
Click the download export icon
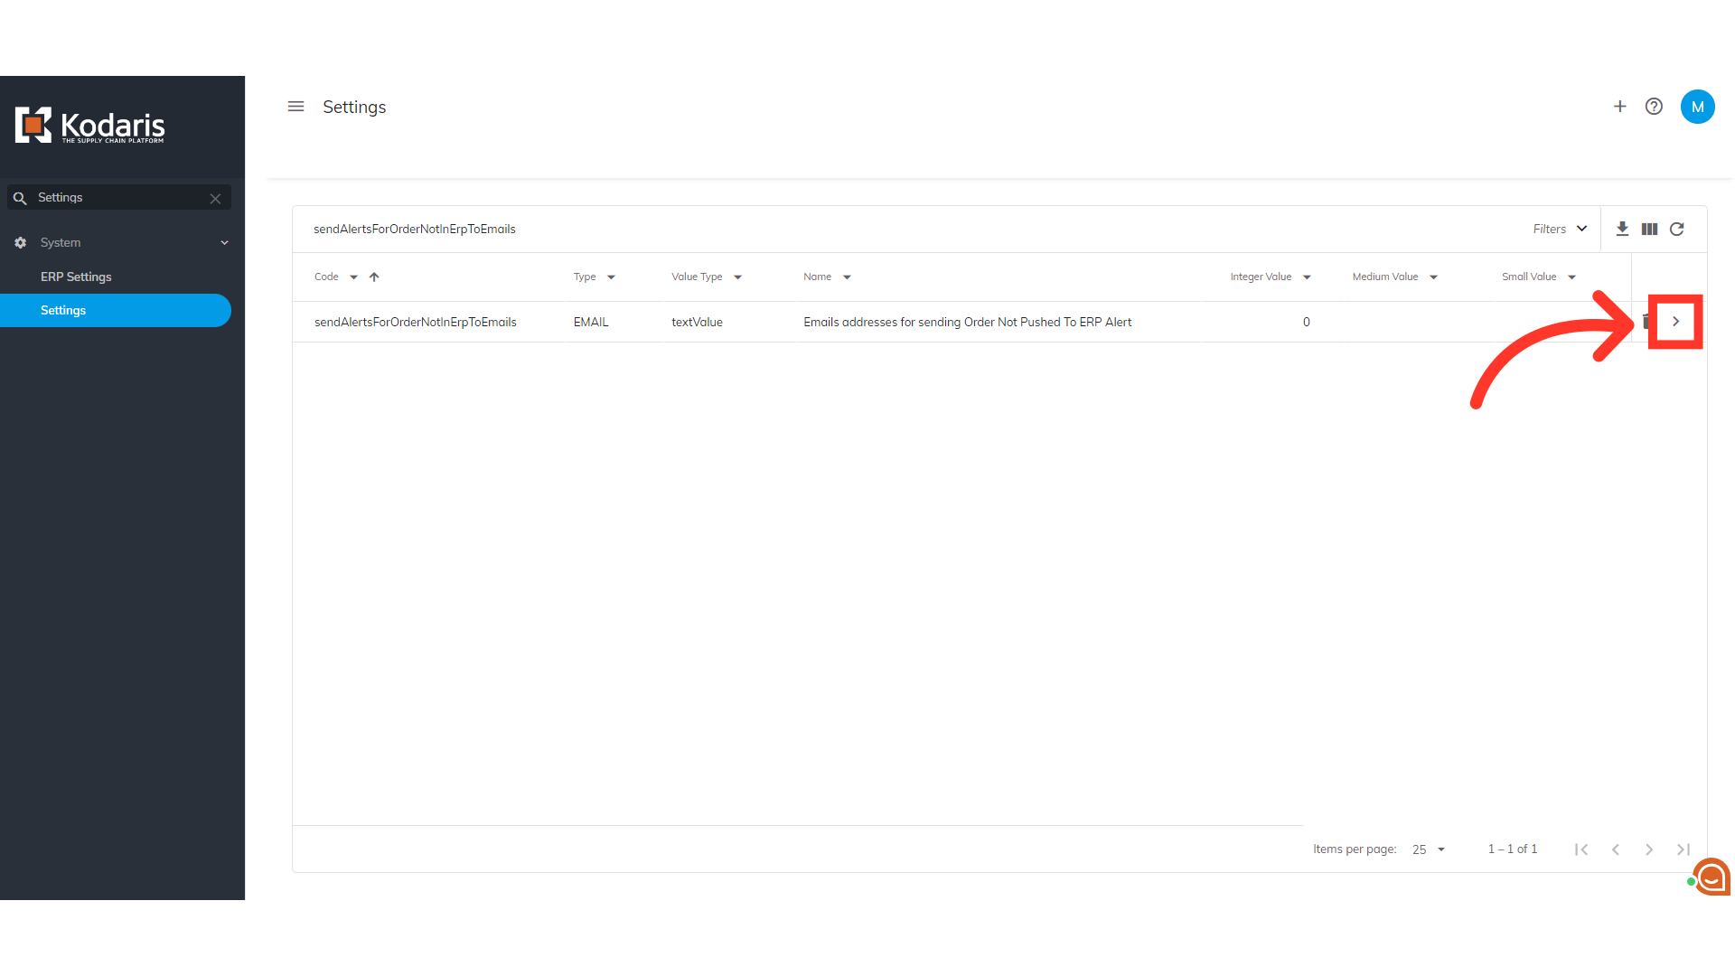pos(1622,229)
